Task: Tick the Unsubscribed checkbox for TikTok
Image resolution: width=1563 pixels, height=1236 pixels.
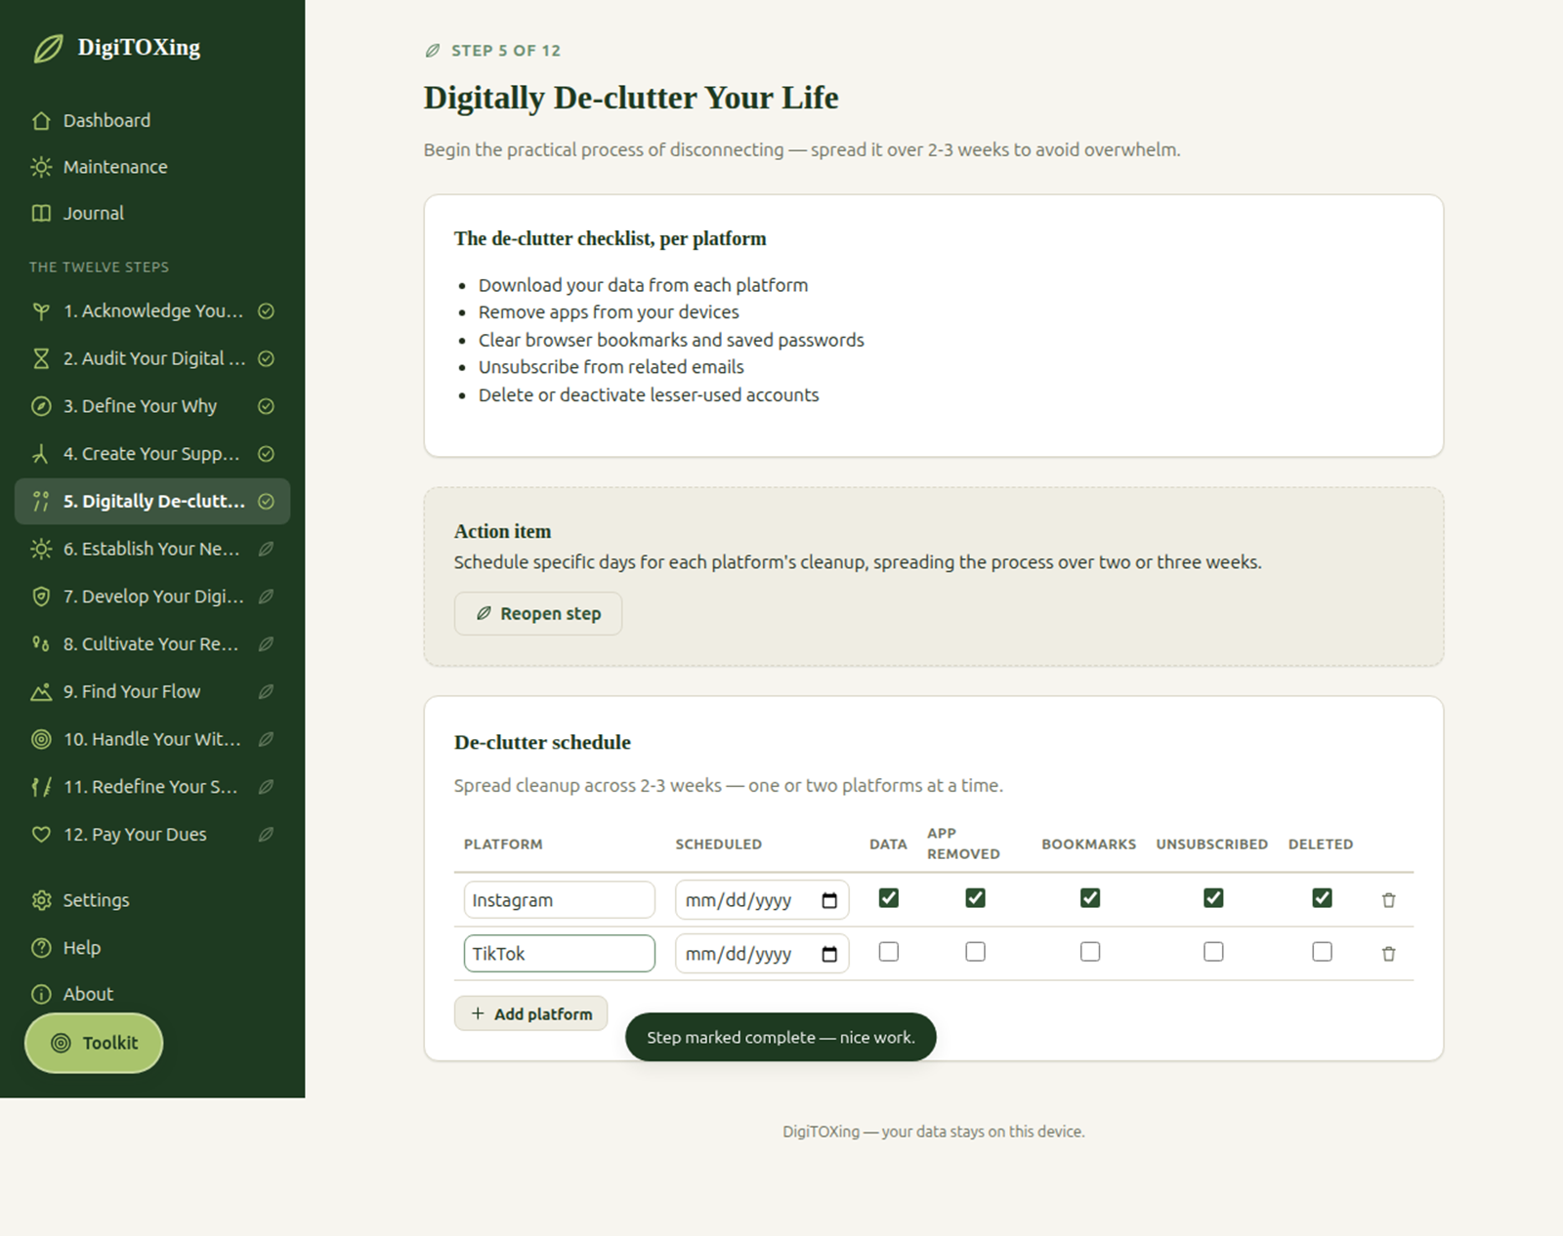Action: [1213, 952]
